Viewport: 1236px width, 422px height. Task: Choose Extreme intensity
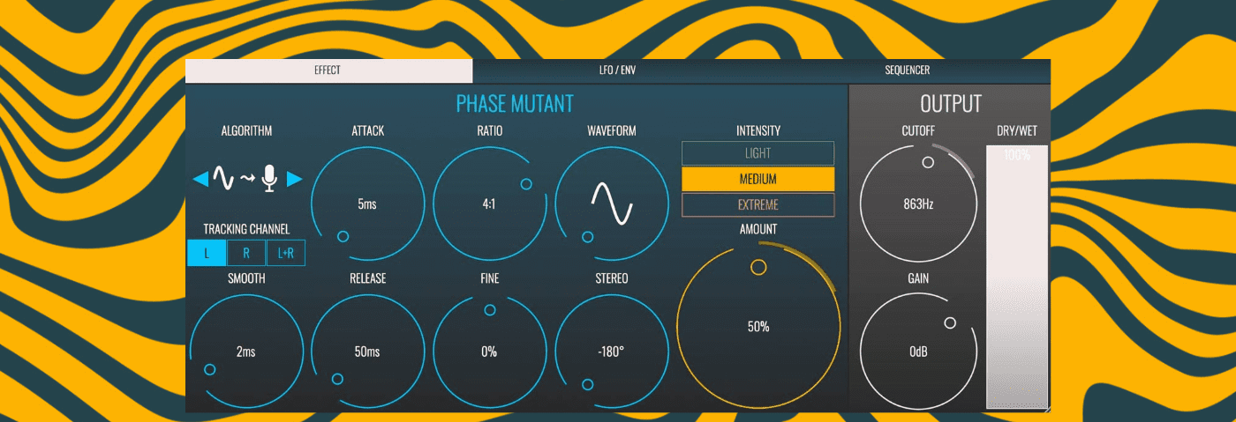[757, 204]
